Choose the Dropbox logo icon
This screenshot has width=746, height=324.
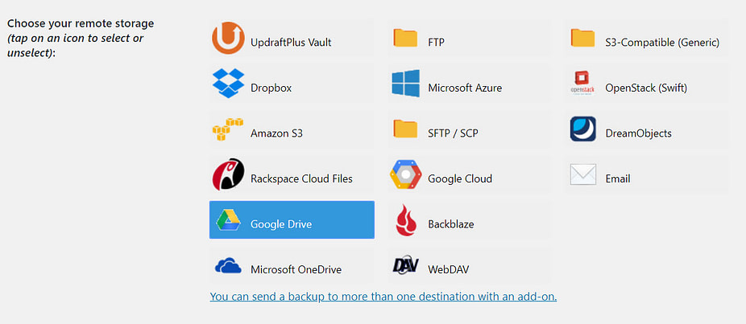coord(228,83)
